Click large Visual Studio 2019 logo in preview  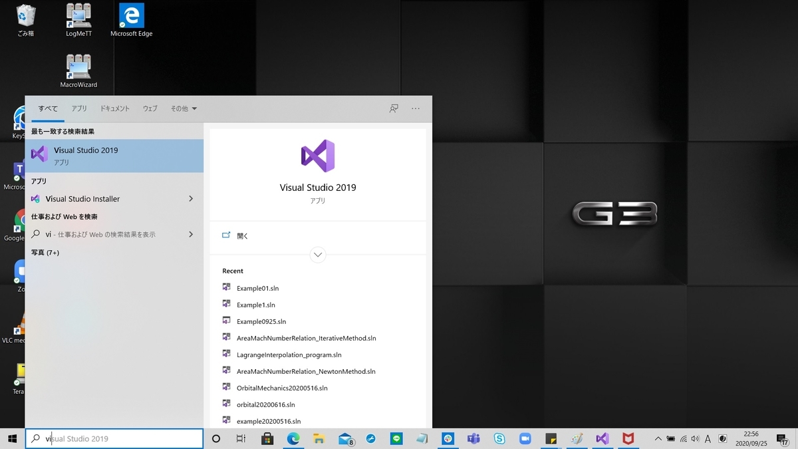click(318, 156)
